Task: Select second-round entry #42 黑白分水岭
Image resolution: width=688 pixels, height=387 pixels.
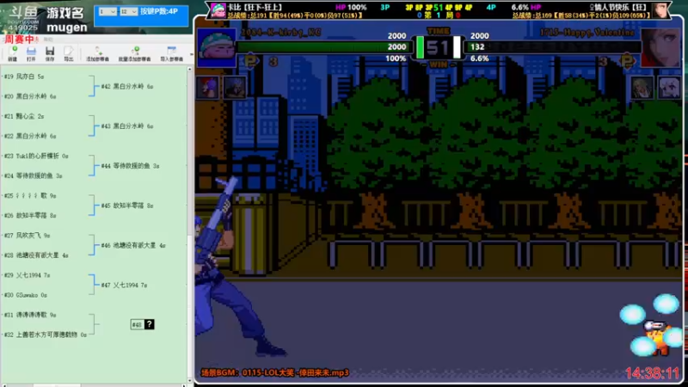Action: [127, 87]
